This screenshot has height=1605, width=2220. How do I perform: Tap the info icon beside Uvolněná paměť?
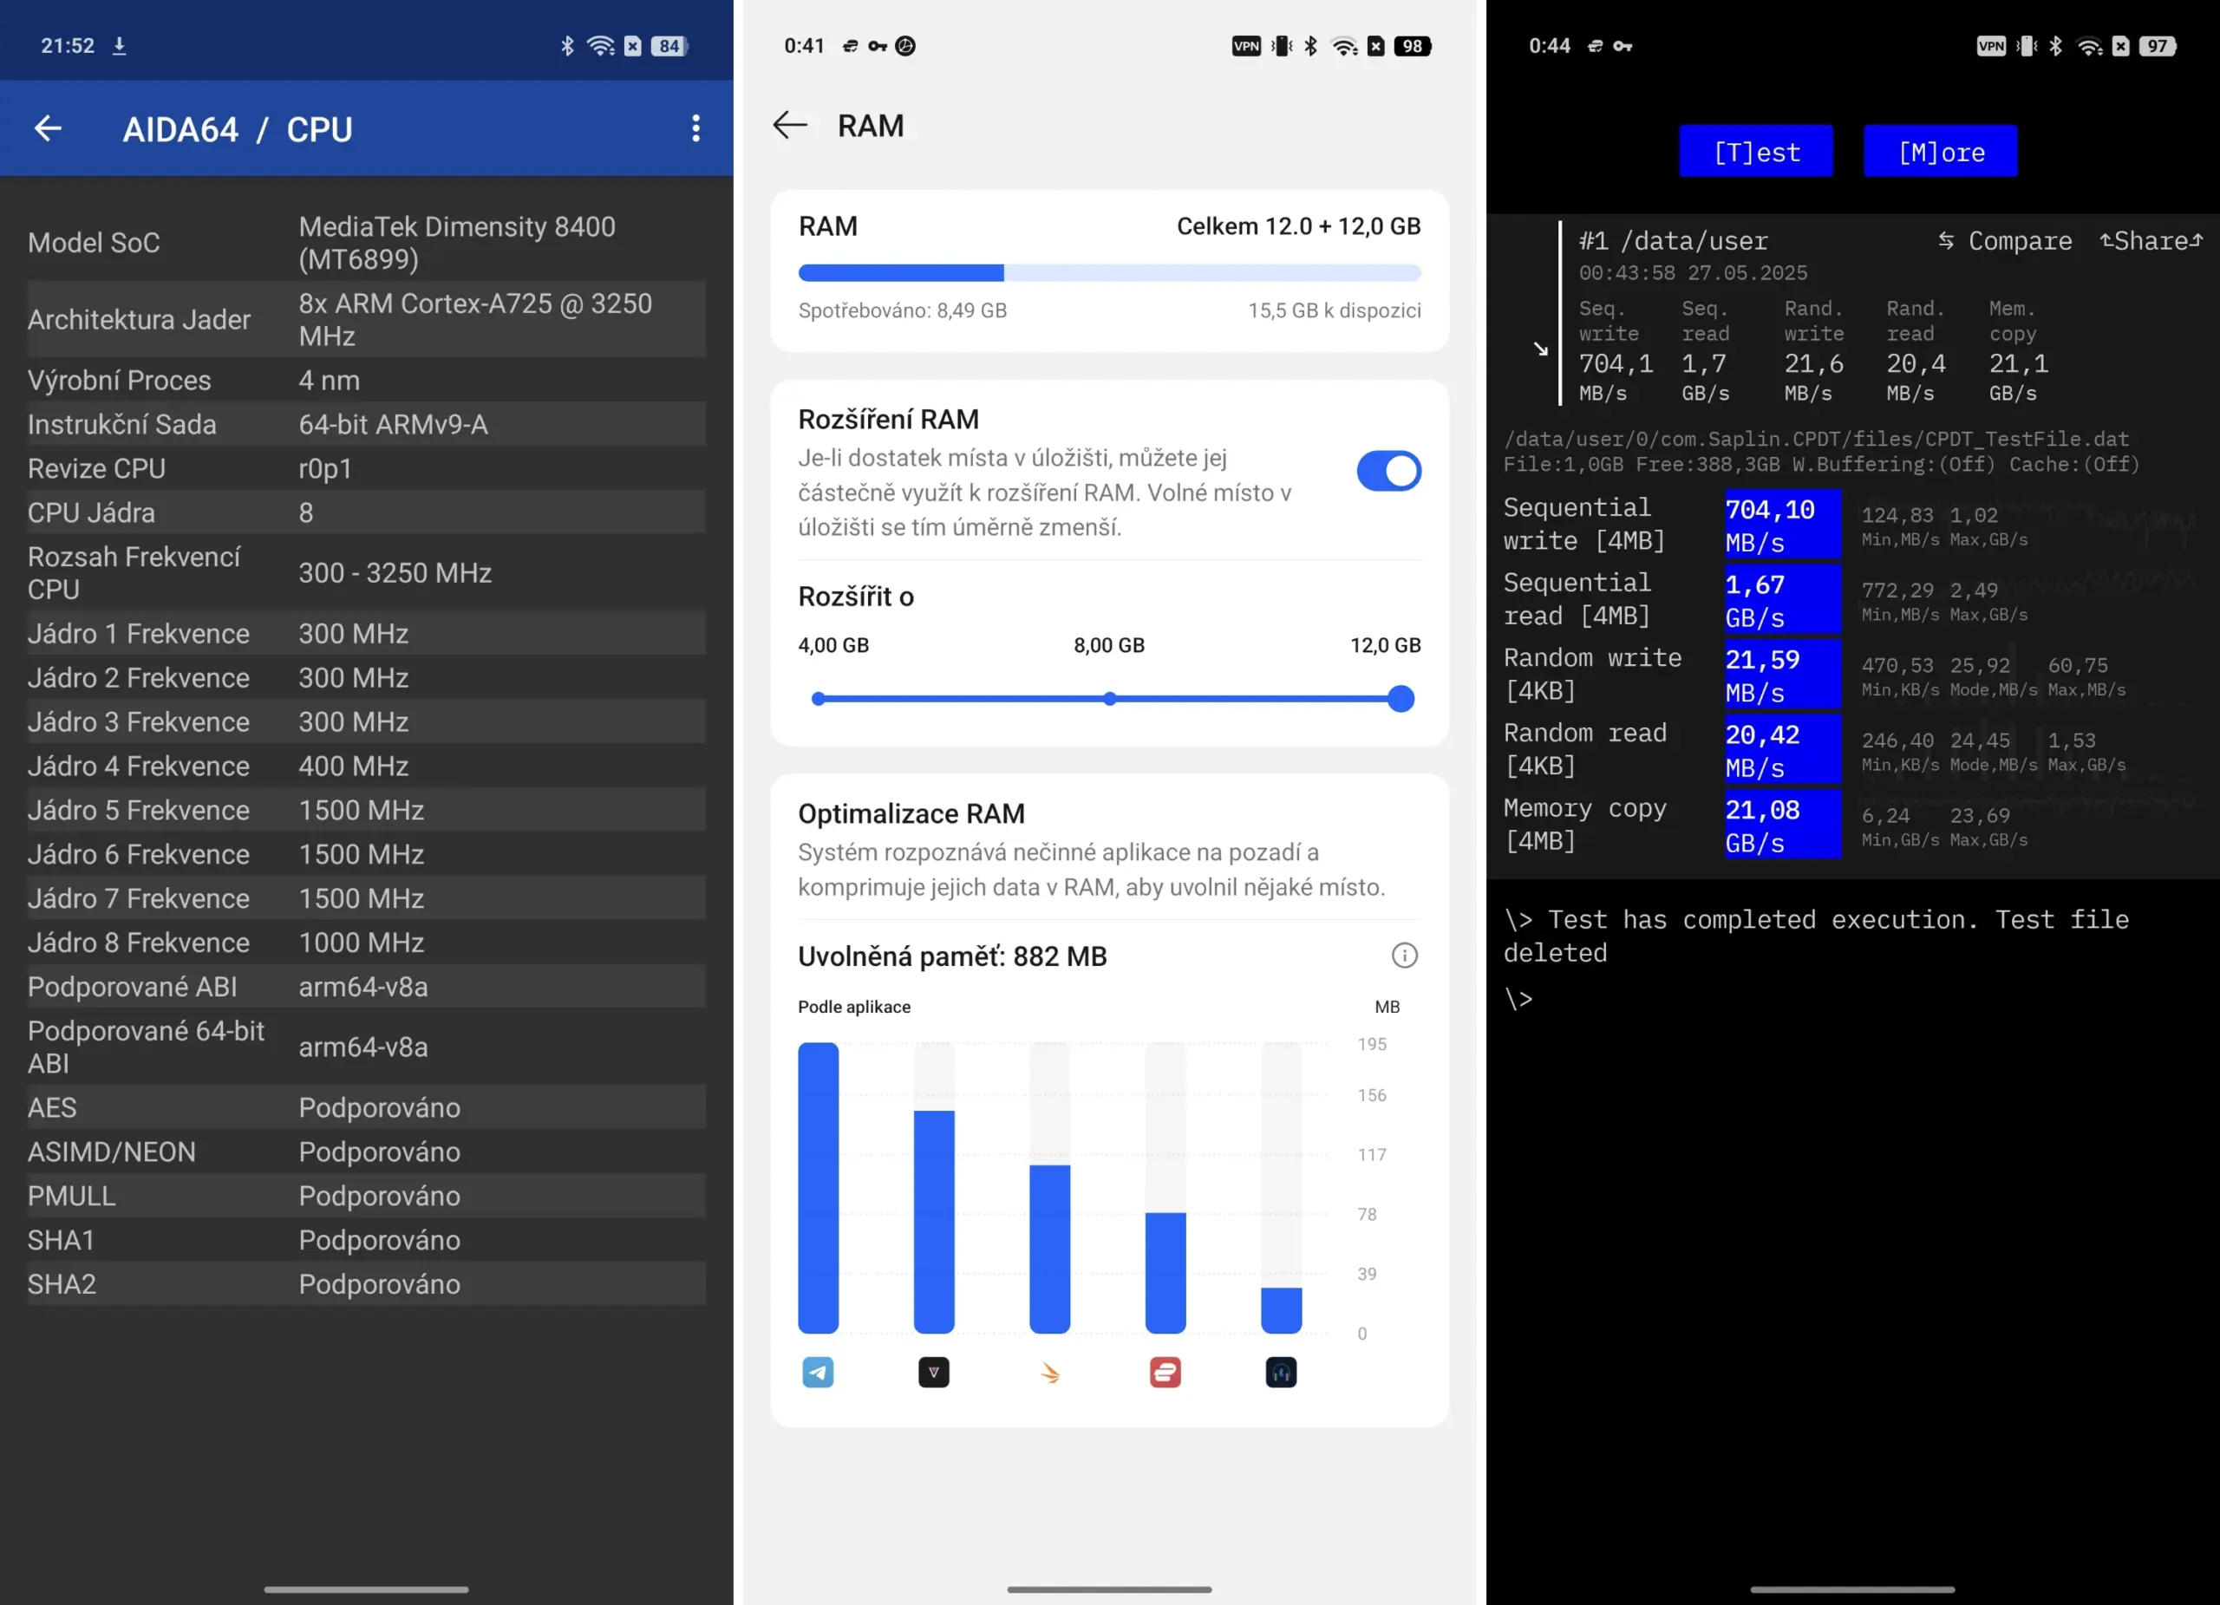[x=1404, y=956]
